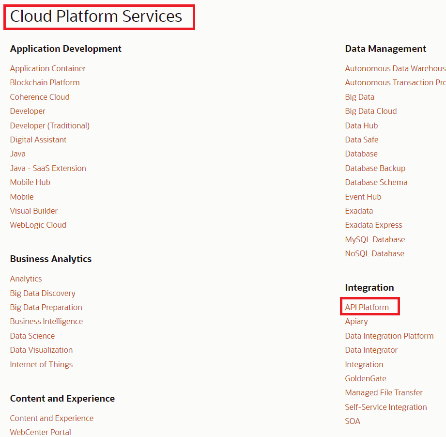Open the NoSQL Database page

pos(374,253)
